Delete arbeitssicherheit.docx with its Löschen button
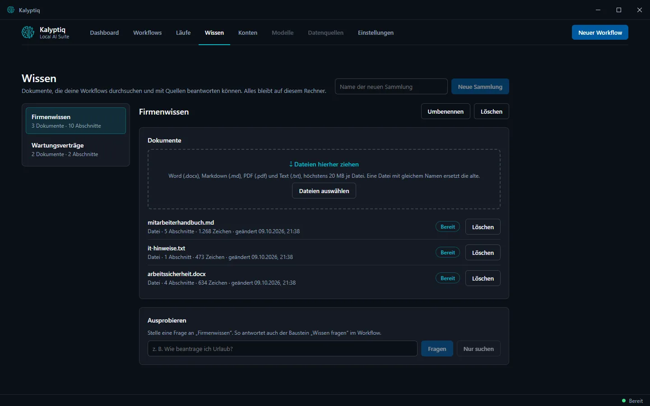Screen dimensions: 650x406 point(483,278)
